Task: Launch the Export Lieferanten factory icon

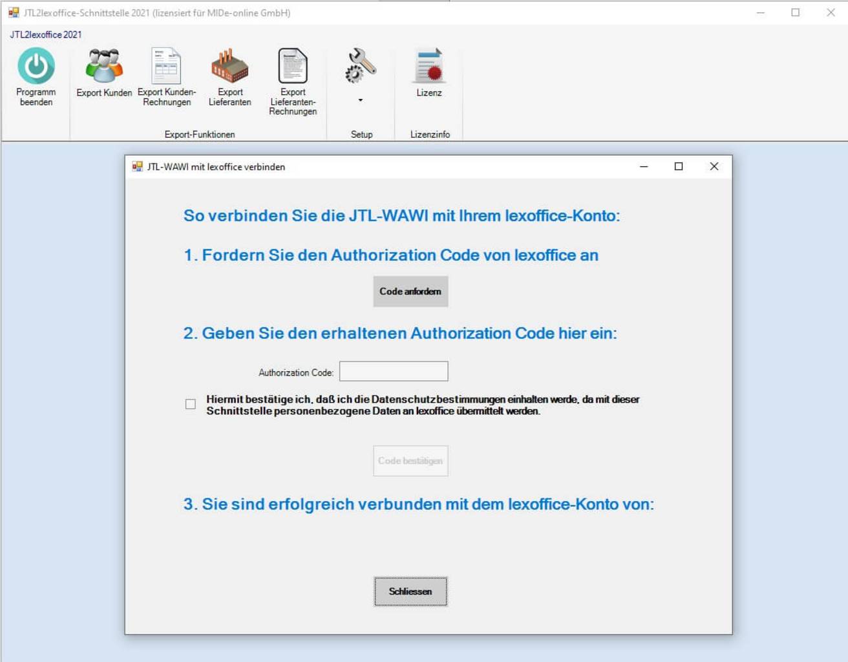Action: [229, 66]
